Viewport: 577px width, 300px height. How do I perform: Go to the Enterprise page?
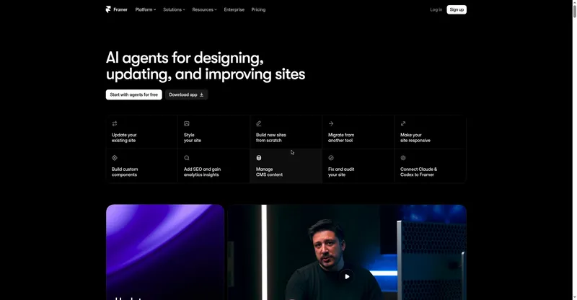coord(234,9)
